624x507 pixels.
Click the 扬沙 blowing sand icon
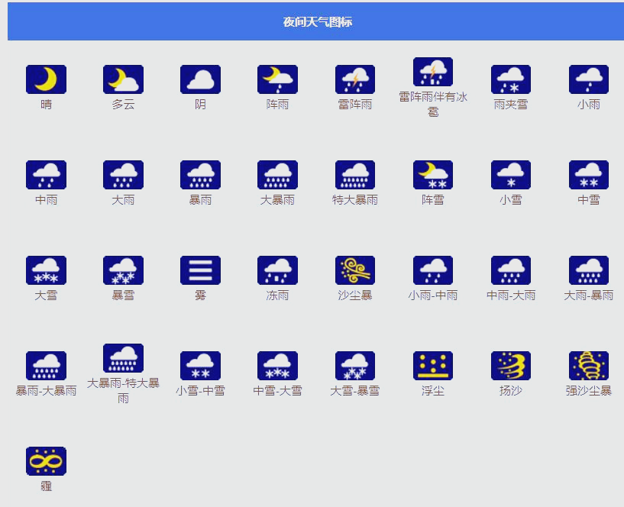511,366
